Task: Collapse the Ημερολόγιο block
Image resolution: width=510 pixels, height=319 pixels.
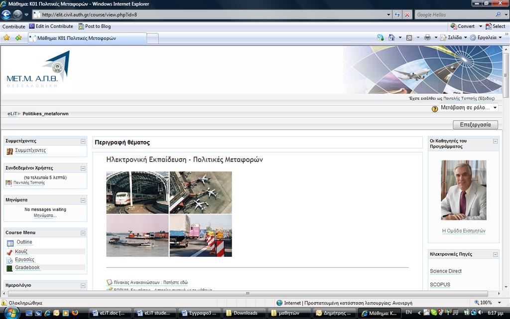Action: pyautogui.click(x=83, y=286)
